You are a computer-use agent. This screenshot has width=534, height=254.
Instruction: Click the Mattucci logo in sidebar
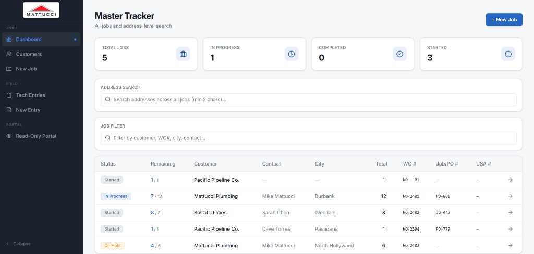click(41, 10)
